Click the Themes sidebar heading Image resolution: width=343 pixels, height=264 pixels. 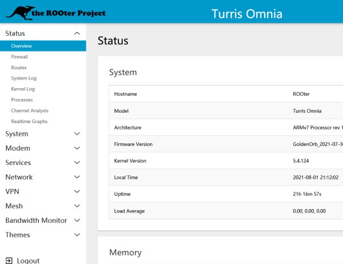[18, 235]
